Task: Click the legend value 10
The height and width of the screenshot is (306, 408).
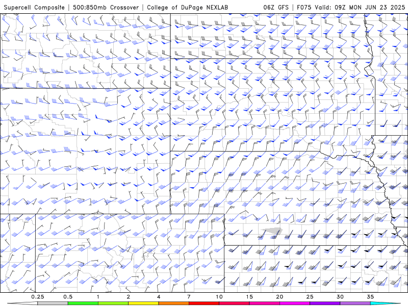Action: (x=219, y=297)
